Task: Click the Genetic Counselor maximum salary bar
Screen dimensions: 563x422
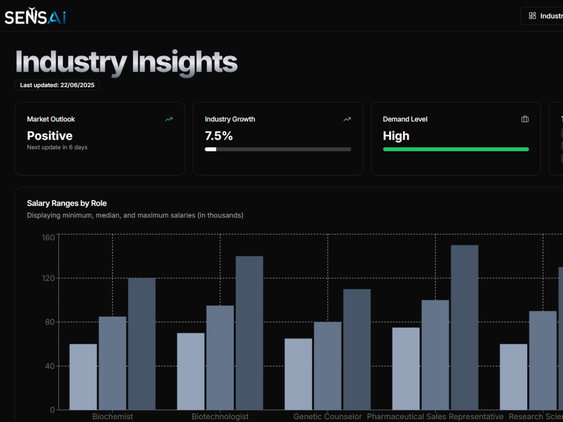Action: tap(357, 349)
